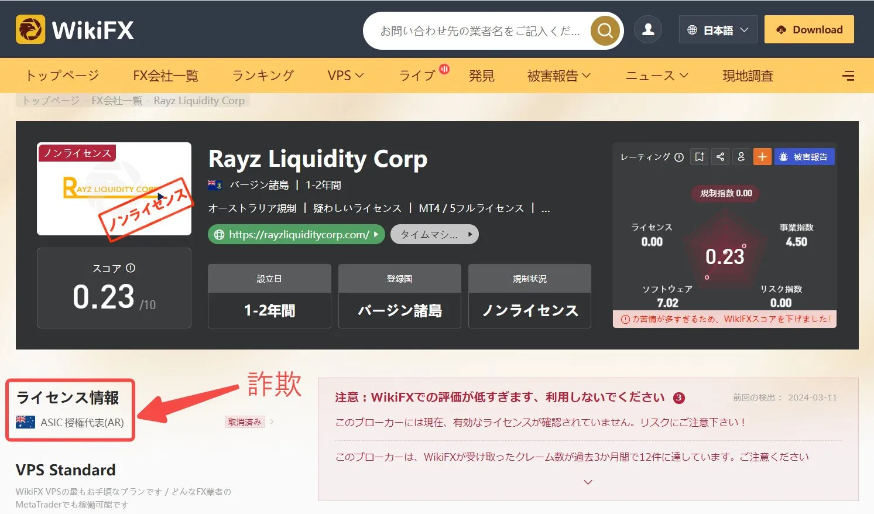Click the globe language icon
The width and height of the screenshot is (874, 514).
(x=692, y=30)
